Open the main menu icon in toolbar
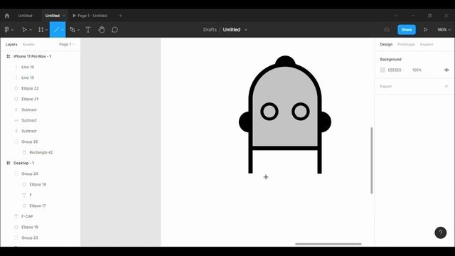The height and width of the screenshot is (256, 455). coord(7,30)
